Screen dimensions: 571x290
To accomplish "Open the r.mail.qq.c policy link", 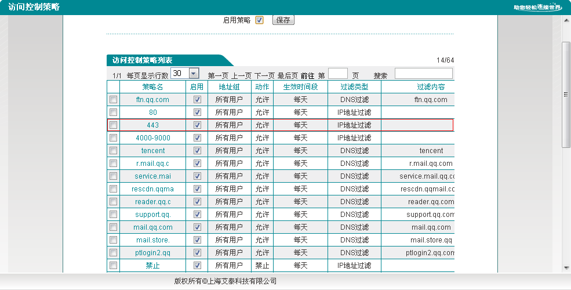I will pos(152,163).
